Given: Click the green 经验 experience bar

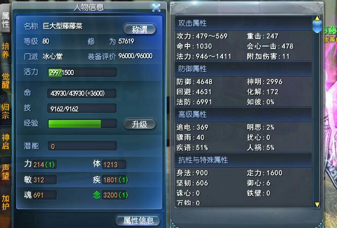Looking at the screenshot, I should [x=83, y=124].
